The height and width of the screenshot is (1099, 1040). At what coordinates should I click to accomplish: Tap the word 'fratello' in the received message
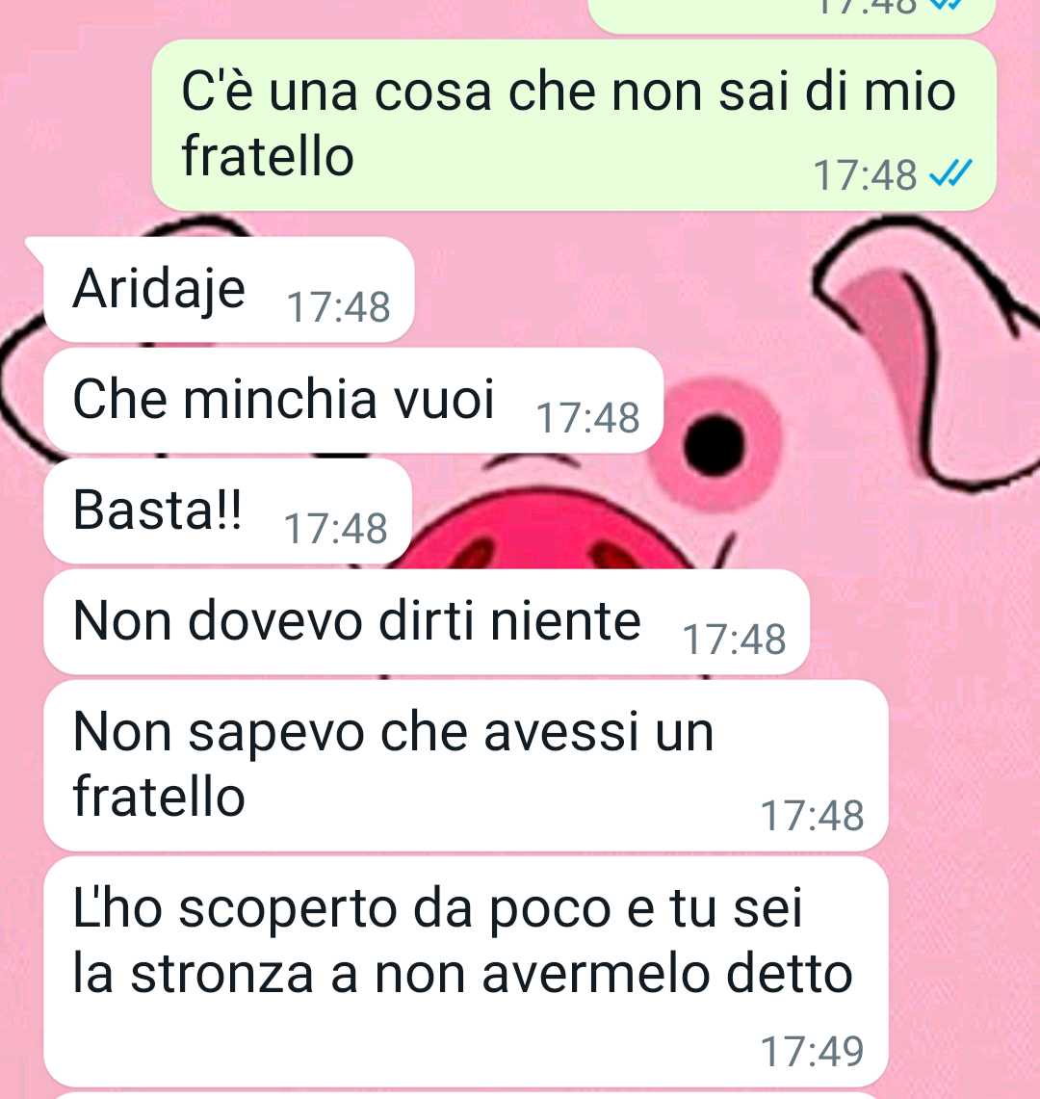(x=159, y=797)
